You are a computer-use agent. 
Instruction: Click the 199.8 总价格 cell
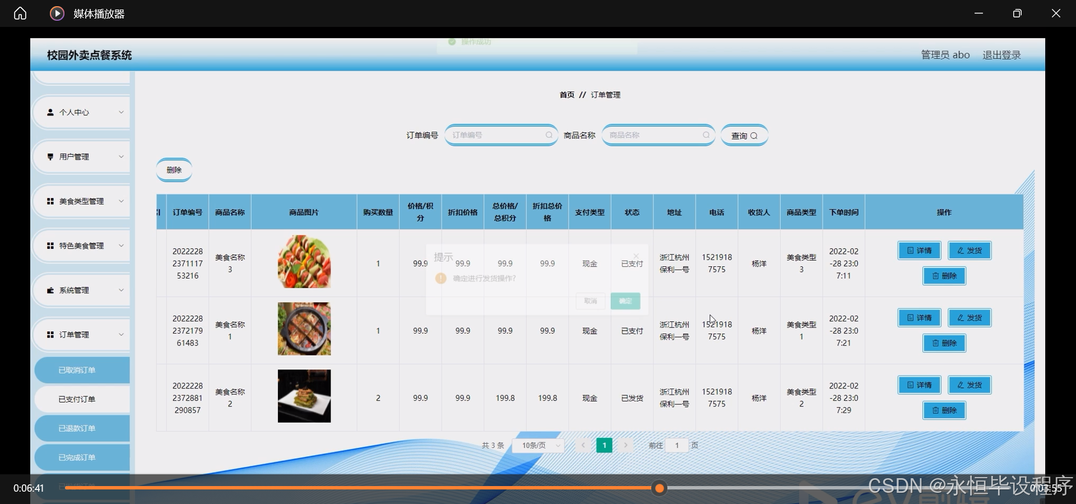pyautogui.click(x=505, y=398)
